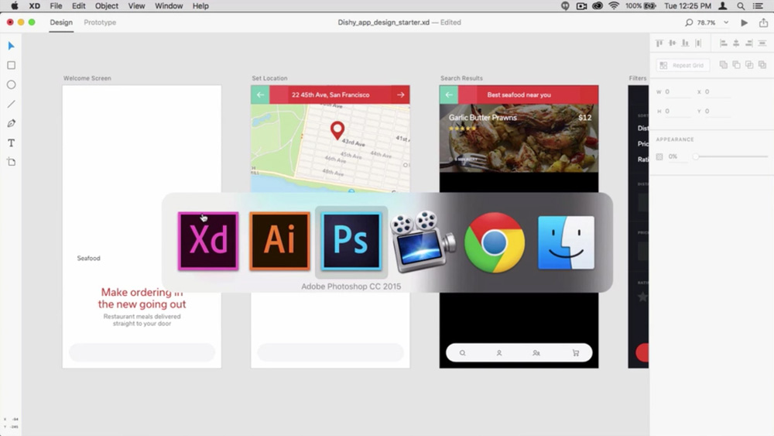Viewport: 774px width, 436px height.
Task: Align bottom edges icon
Action: tap(685, 43)
